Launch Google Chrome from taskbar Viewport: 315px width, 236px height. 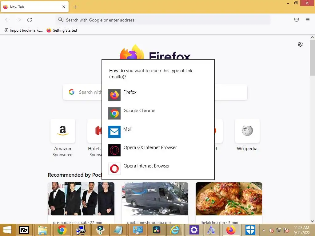pos(62,230)
